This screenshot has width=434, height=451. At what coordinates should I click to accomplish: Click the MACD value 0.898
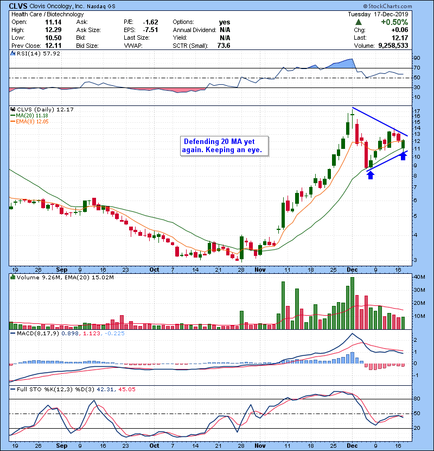70,334
